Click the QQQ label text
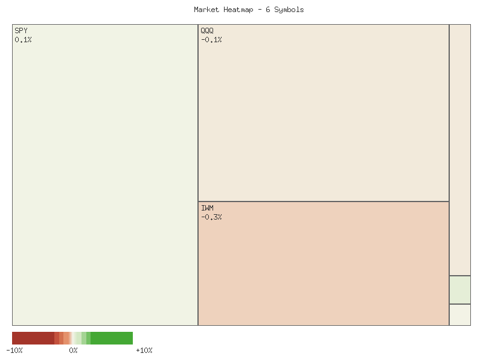Image resolution: width=483 pixels, height=362 pixels. 207,30
